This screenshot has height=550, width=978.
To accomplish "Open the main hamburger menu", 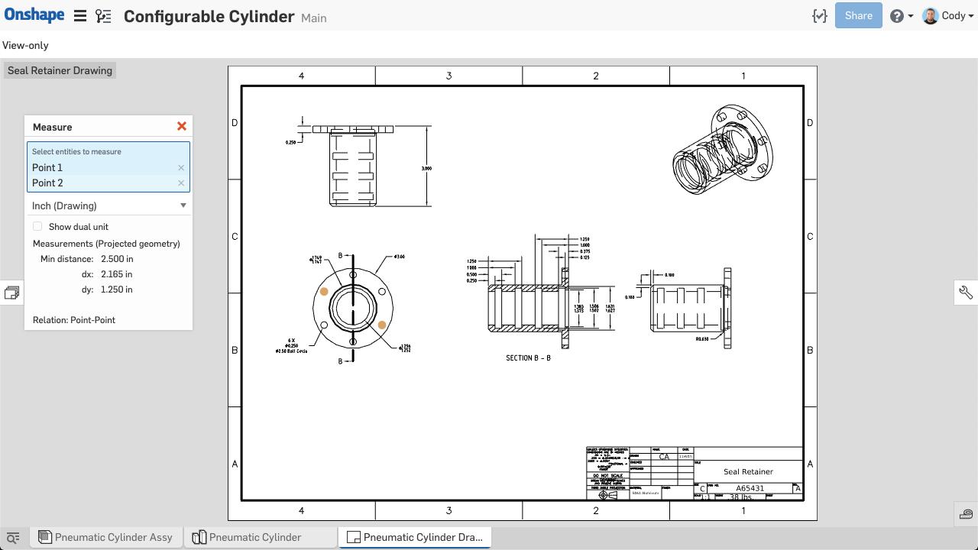I will [x=79, y=15].
